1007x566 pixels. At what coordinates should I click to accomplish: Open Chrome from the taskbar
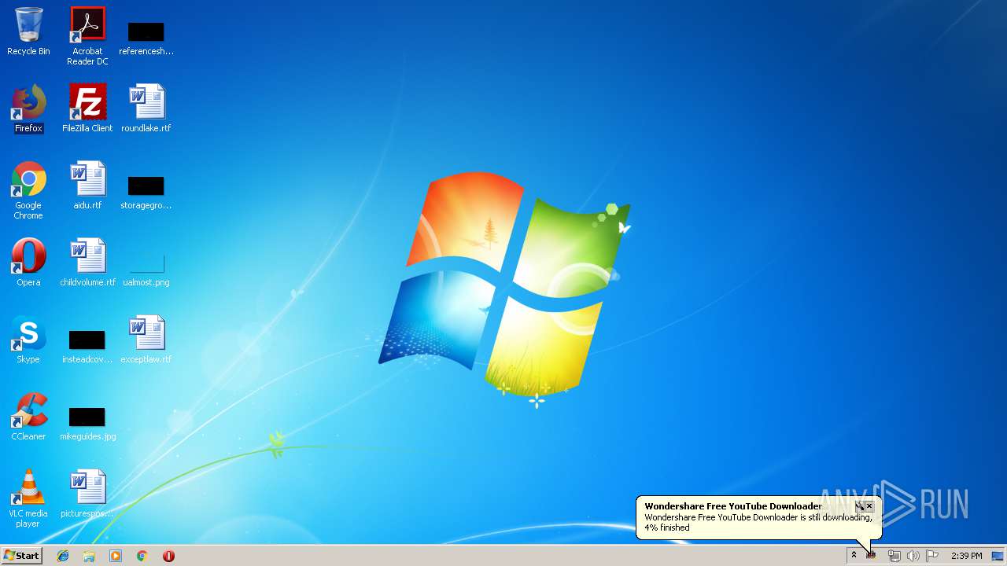(x=142, y=556)
